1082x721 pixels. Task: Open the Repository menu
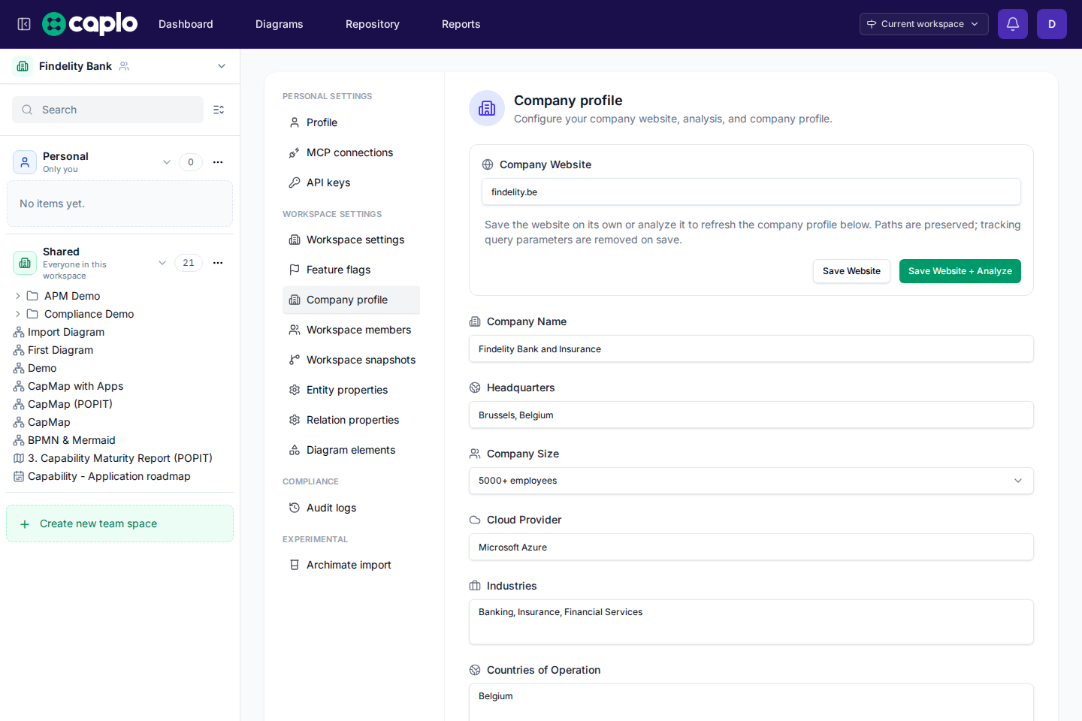(x=373, y=24)
